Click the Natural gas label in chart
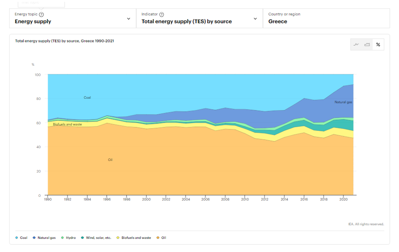 point(343,102)
